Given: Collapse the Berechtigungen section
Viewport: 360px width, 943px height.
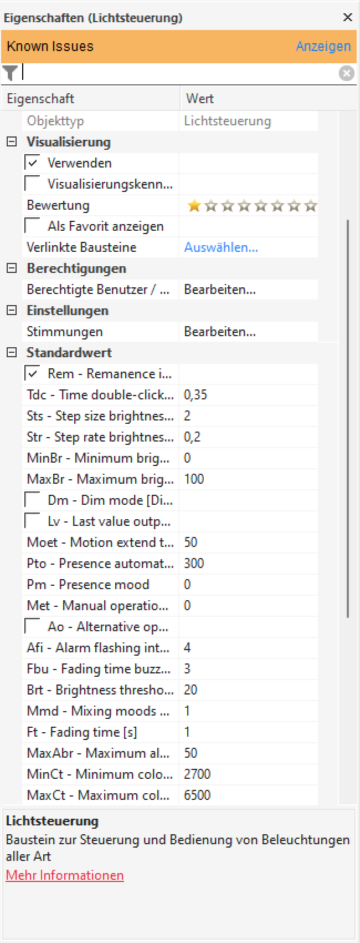Looking at the screenshot, I should click(x=12, y=268).
